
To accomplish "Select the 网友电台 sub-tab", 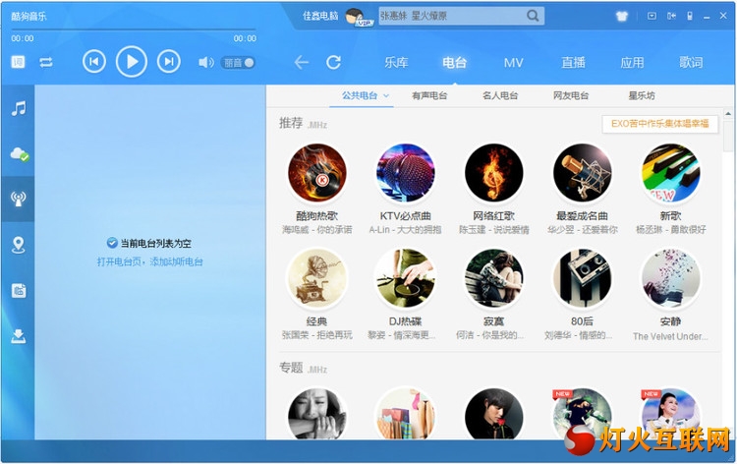I will [x=571, y=96].
